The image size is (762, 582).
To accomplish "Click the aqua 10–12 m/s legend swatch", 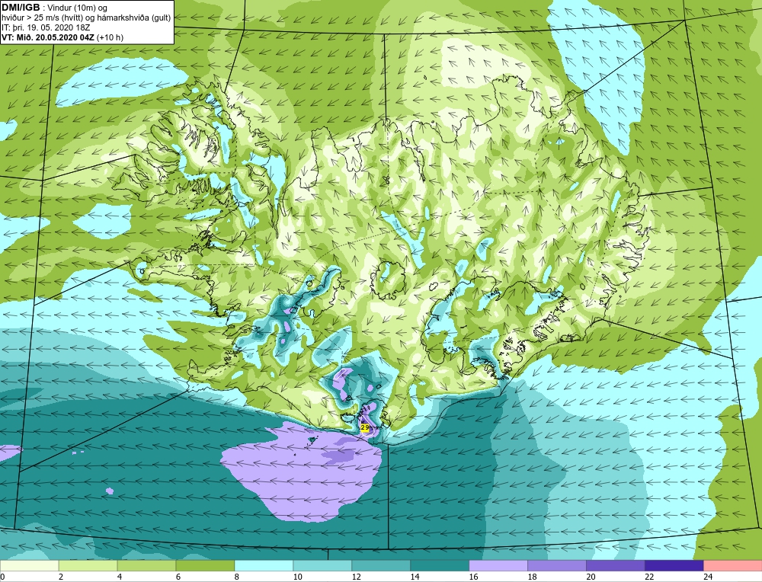I will click(x=322, y=566).
